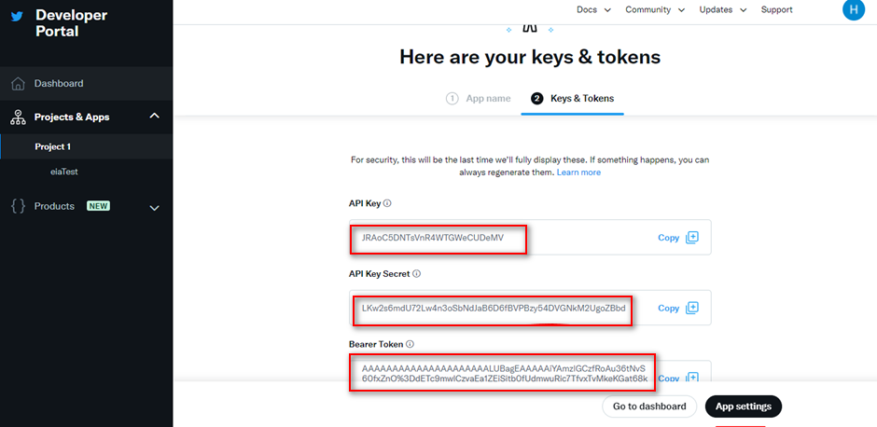Select the Keys & Tokens step tab
This screenshot has height=427, width=877.
[572, 99]
